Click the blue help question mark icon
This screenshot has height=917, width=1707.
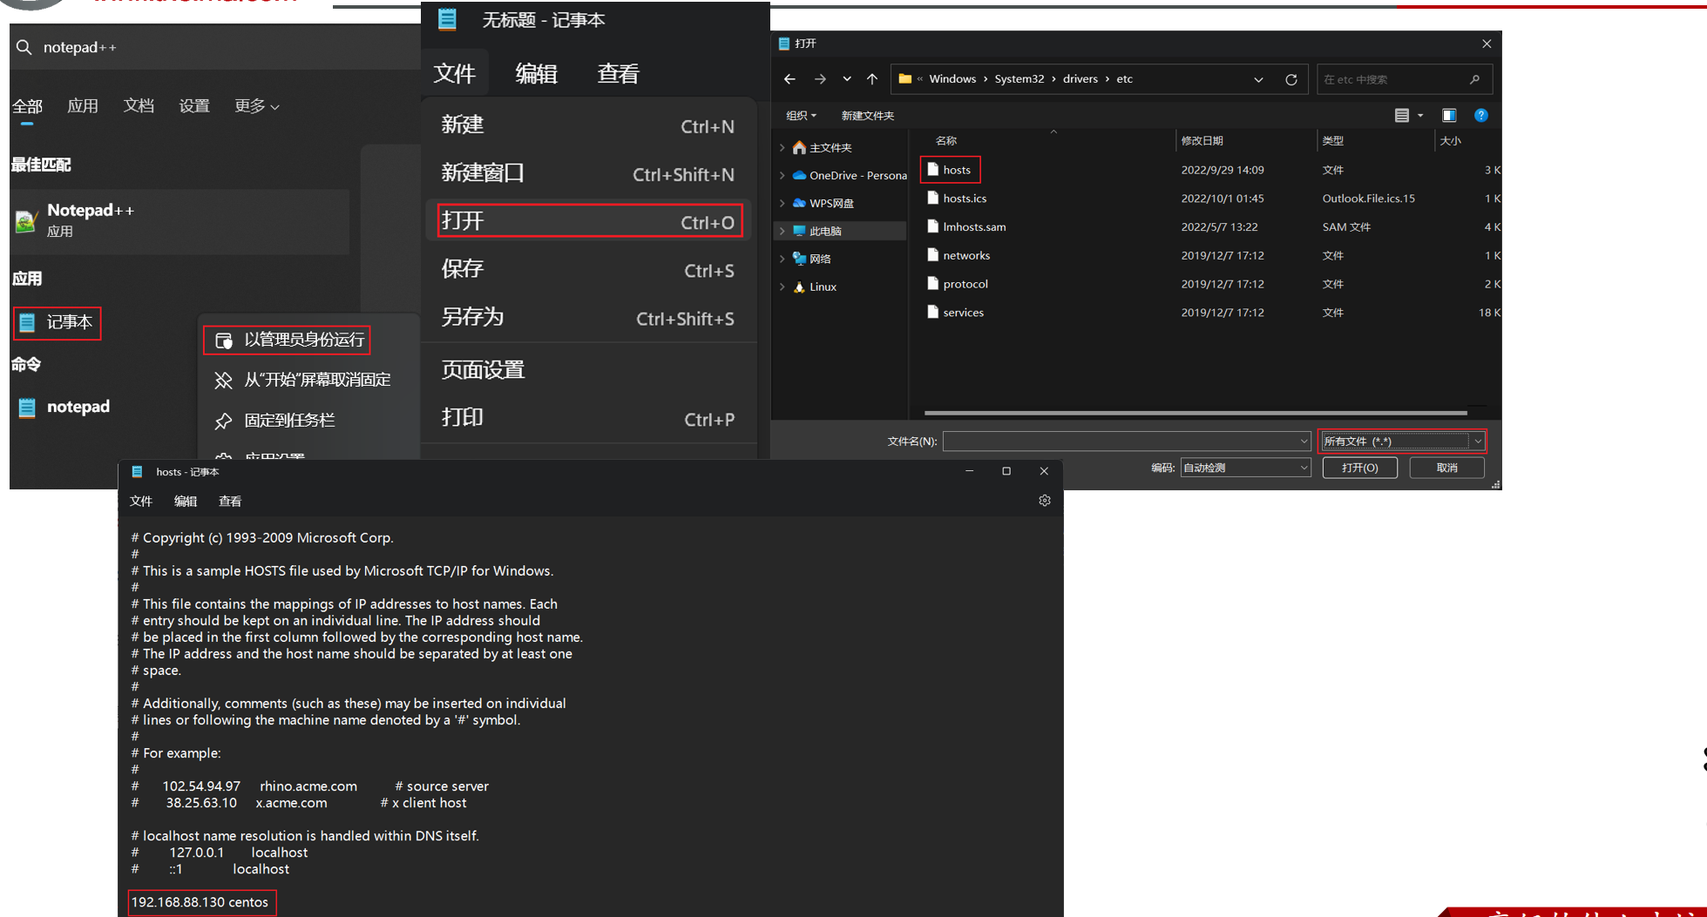pos(1480,115)
